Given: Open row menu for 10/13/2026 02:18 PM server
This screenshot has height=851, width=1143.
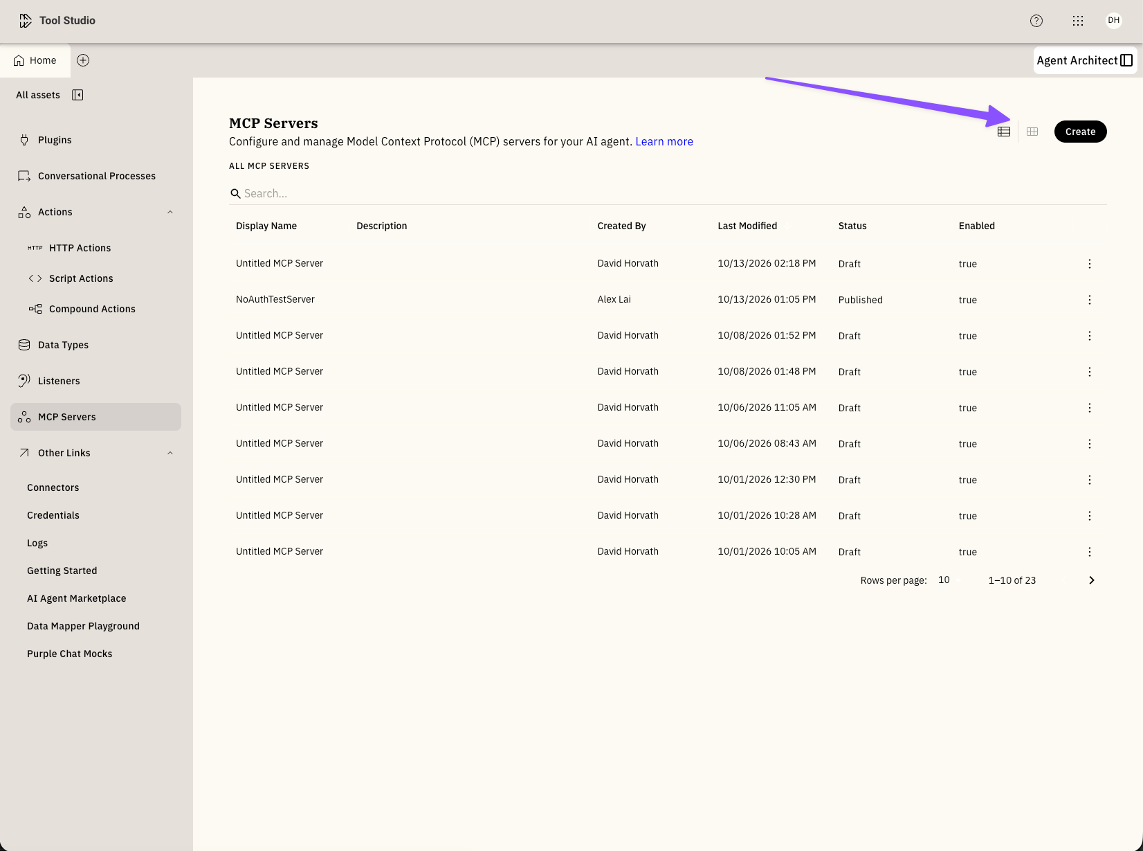Looking at the screenshot, I should tap(1089, 264).
